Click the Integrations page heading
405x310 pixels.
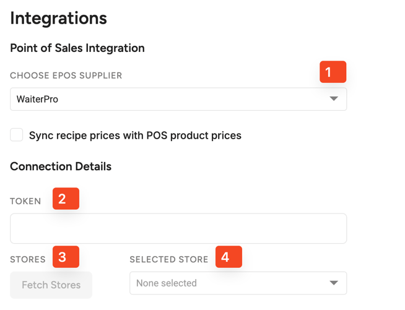(58, 18)
